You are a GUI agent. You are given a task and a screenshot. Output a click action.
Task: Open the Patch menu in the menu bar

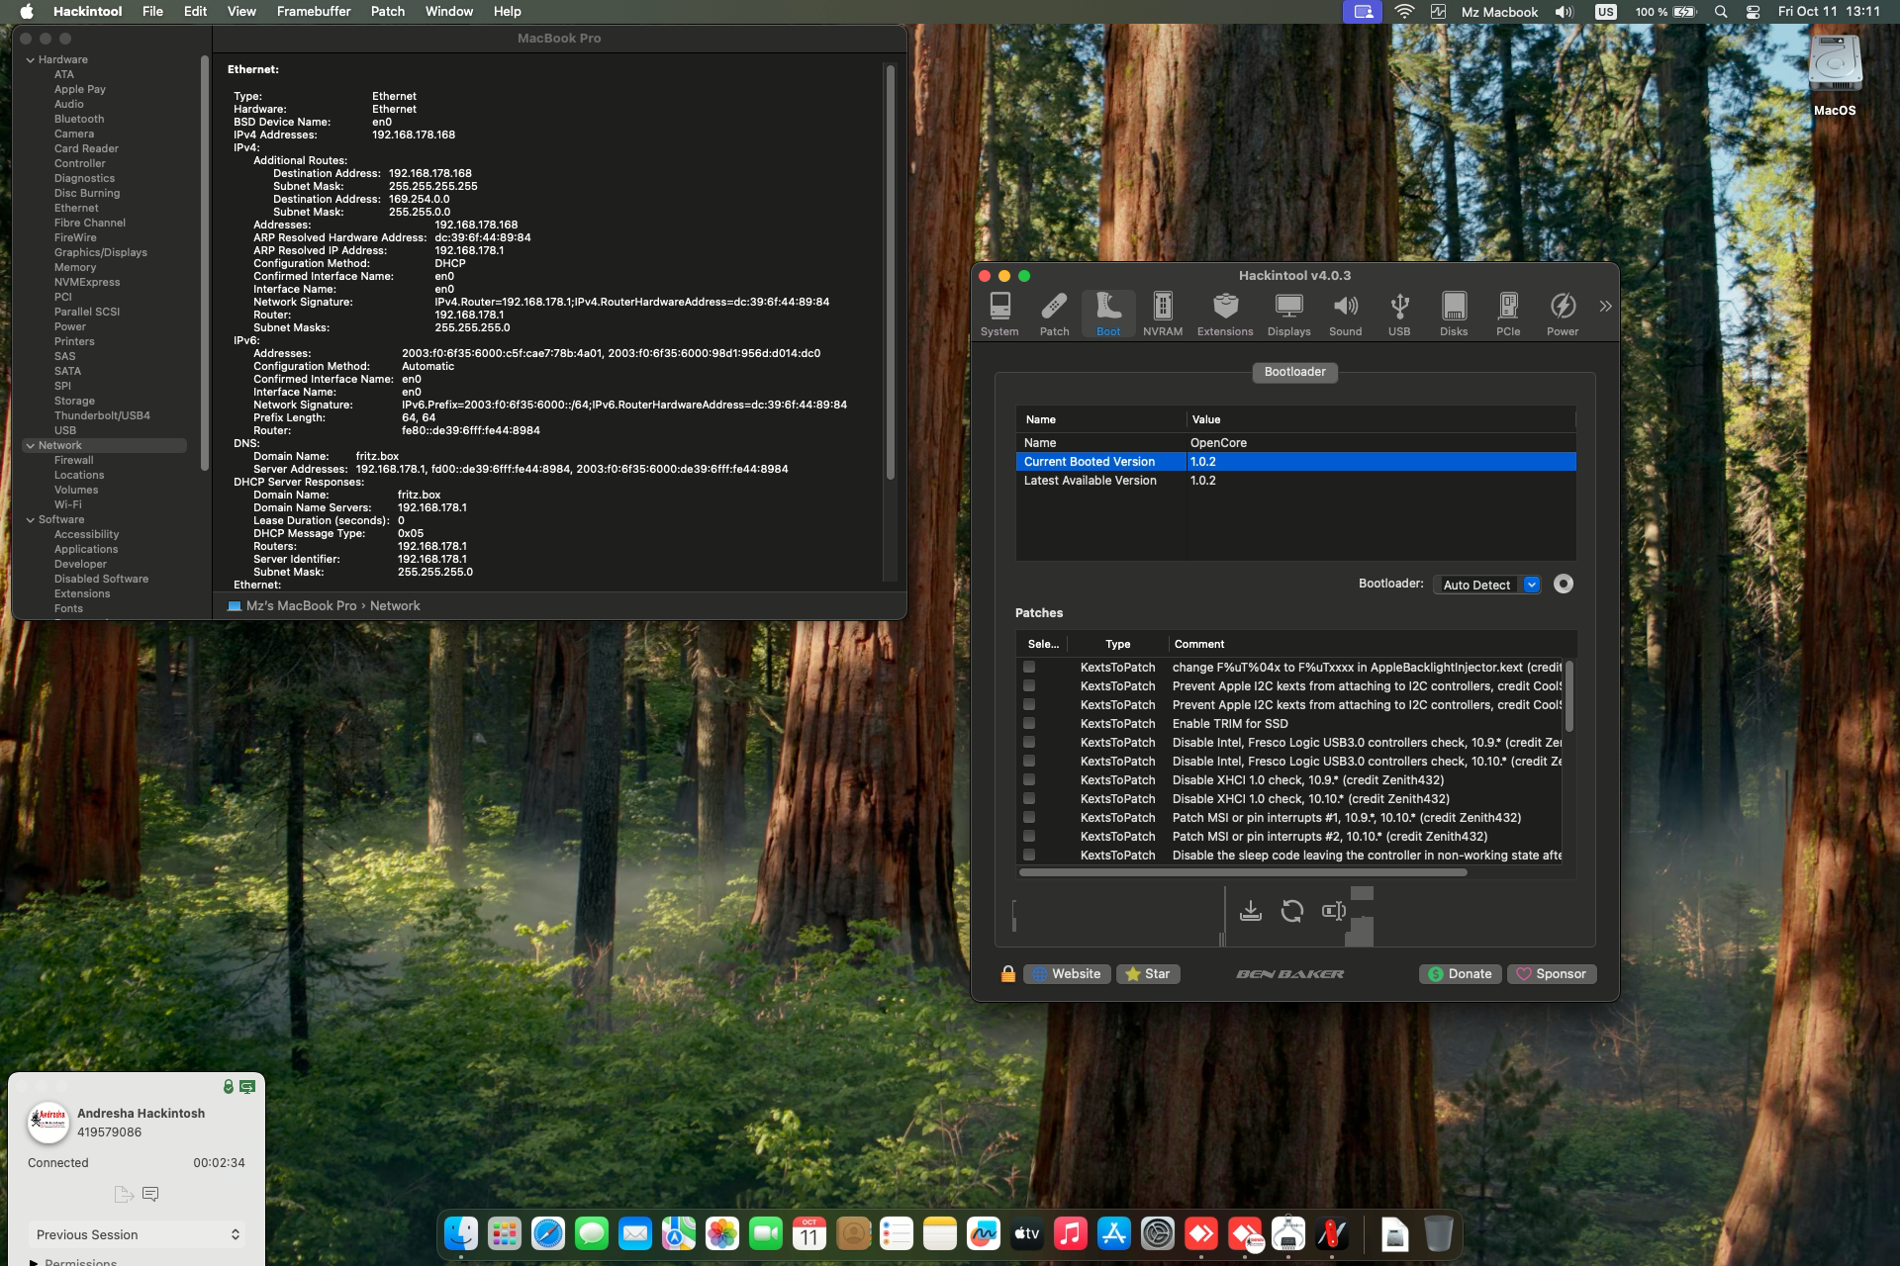(x=388, y=12)
